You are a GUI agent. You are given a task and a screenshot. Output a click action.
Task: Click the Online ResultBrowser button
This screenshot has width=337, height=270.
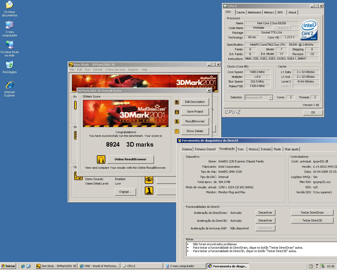(x=131, y=159)
